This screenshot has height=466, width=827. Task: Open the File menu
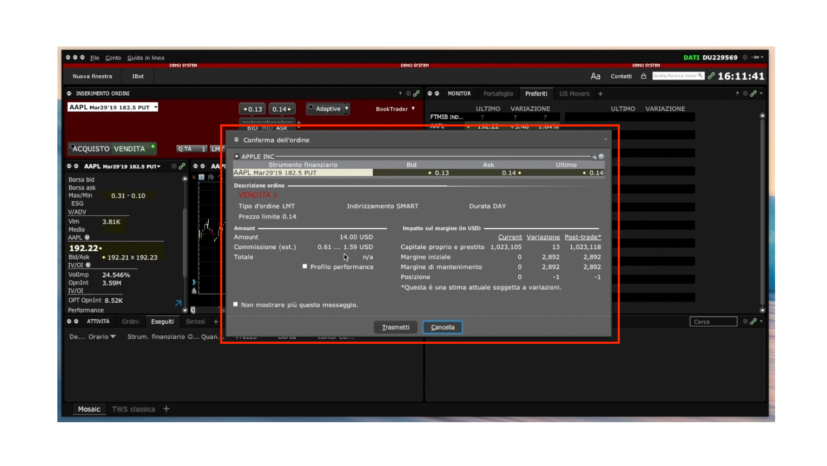tap(95, 58)
